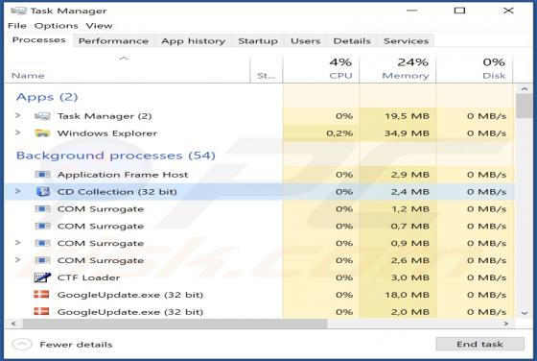This screenshot has width=537, height=361.
Task: Sort by the Memory column header
Action: pyautogui.click(x=398, y=68)
